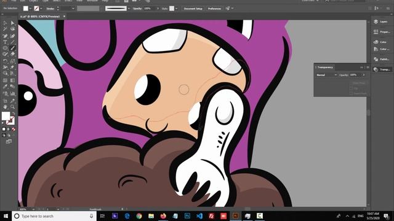Select the Hand tool

(x=5, y=107)
